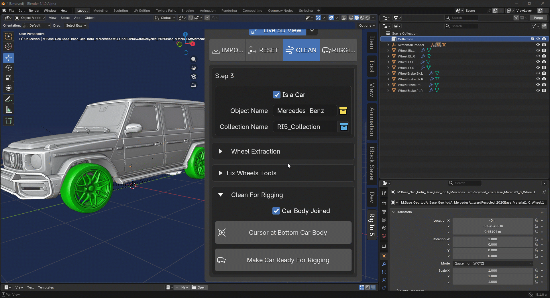Open the Render menu
The height and width of the screenshot is (298, 550).
(34, 11)
